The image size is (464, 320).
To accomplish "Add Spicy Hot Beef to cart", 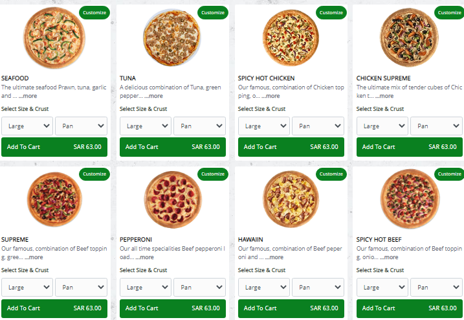I will tap(410, 308).
